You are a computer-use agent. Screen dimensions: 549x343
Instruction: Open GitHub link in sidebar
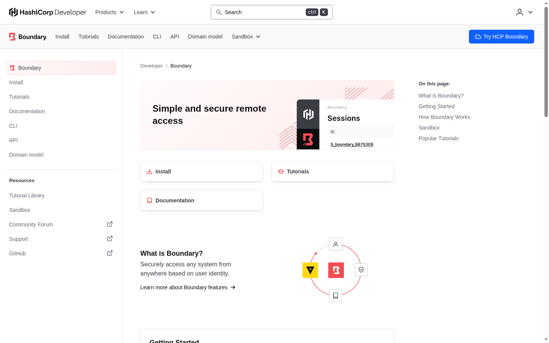[61, 253]
